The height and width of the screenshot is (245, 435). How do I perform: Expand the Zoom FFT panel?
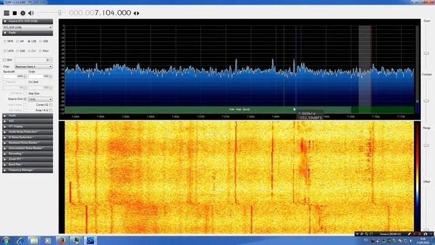point(27,159)
